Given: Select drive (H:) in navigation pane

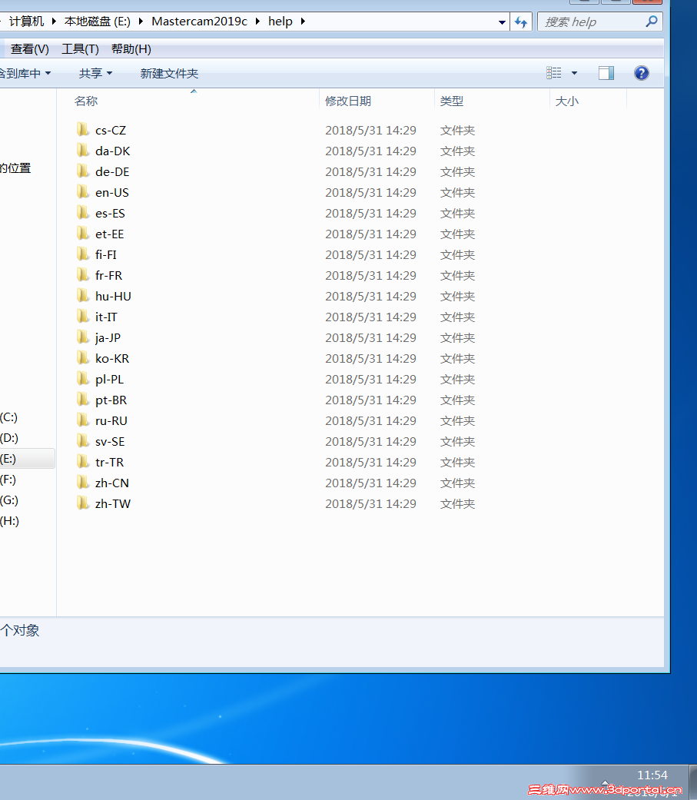Looking at the screenshot, I should (9, 521).
